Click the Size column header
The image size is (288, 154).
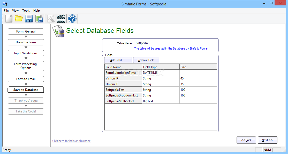tap(198, 67)
